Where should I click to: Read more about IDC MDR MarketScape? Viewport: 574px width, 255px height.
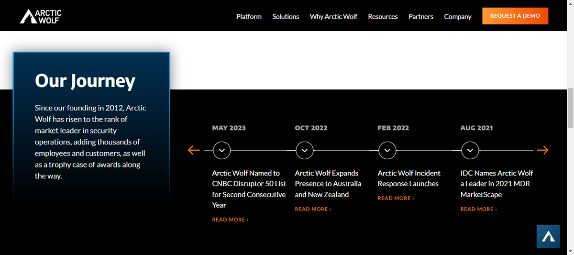tap(478, 209)
